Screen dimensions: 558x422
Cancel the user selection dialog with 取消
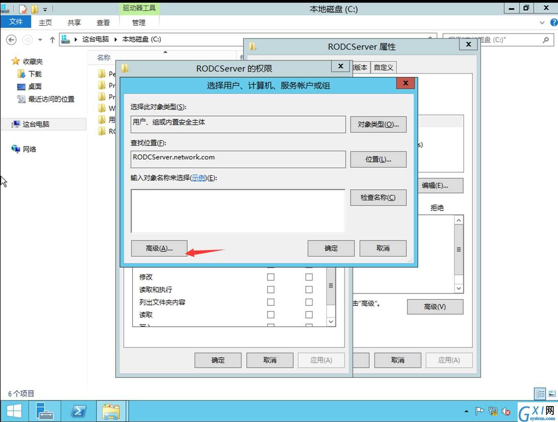pos(383,248)
